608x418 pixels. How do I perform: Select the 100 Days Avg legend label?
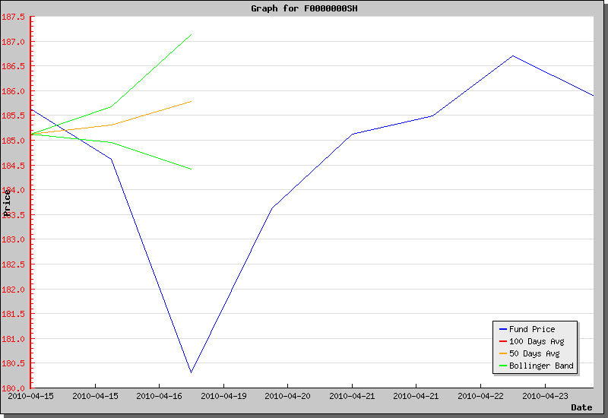point(537,342)
